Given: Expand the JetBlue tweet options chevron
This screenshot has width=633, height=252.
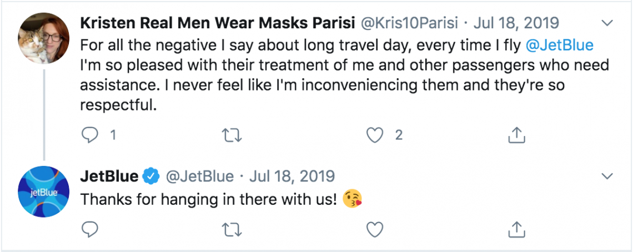Looking at the screenshot, I should (608, 177).
